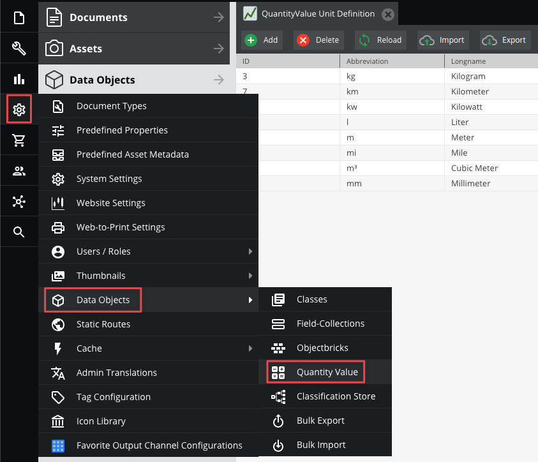
Task: Click the Quantity Value calculator icon
Action: pyautogui.click(x=278, y=372)
